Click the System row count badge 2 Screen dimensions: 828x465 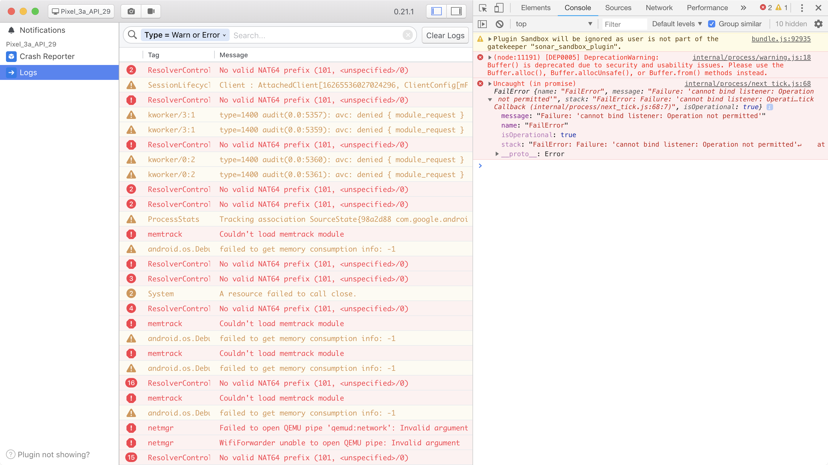point(131,294)
